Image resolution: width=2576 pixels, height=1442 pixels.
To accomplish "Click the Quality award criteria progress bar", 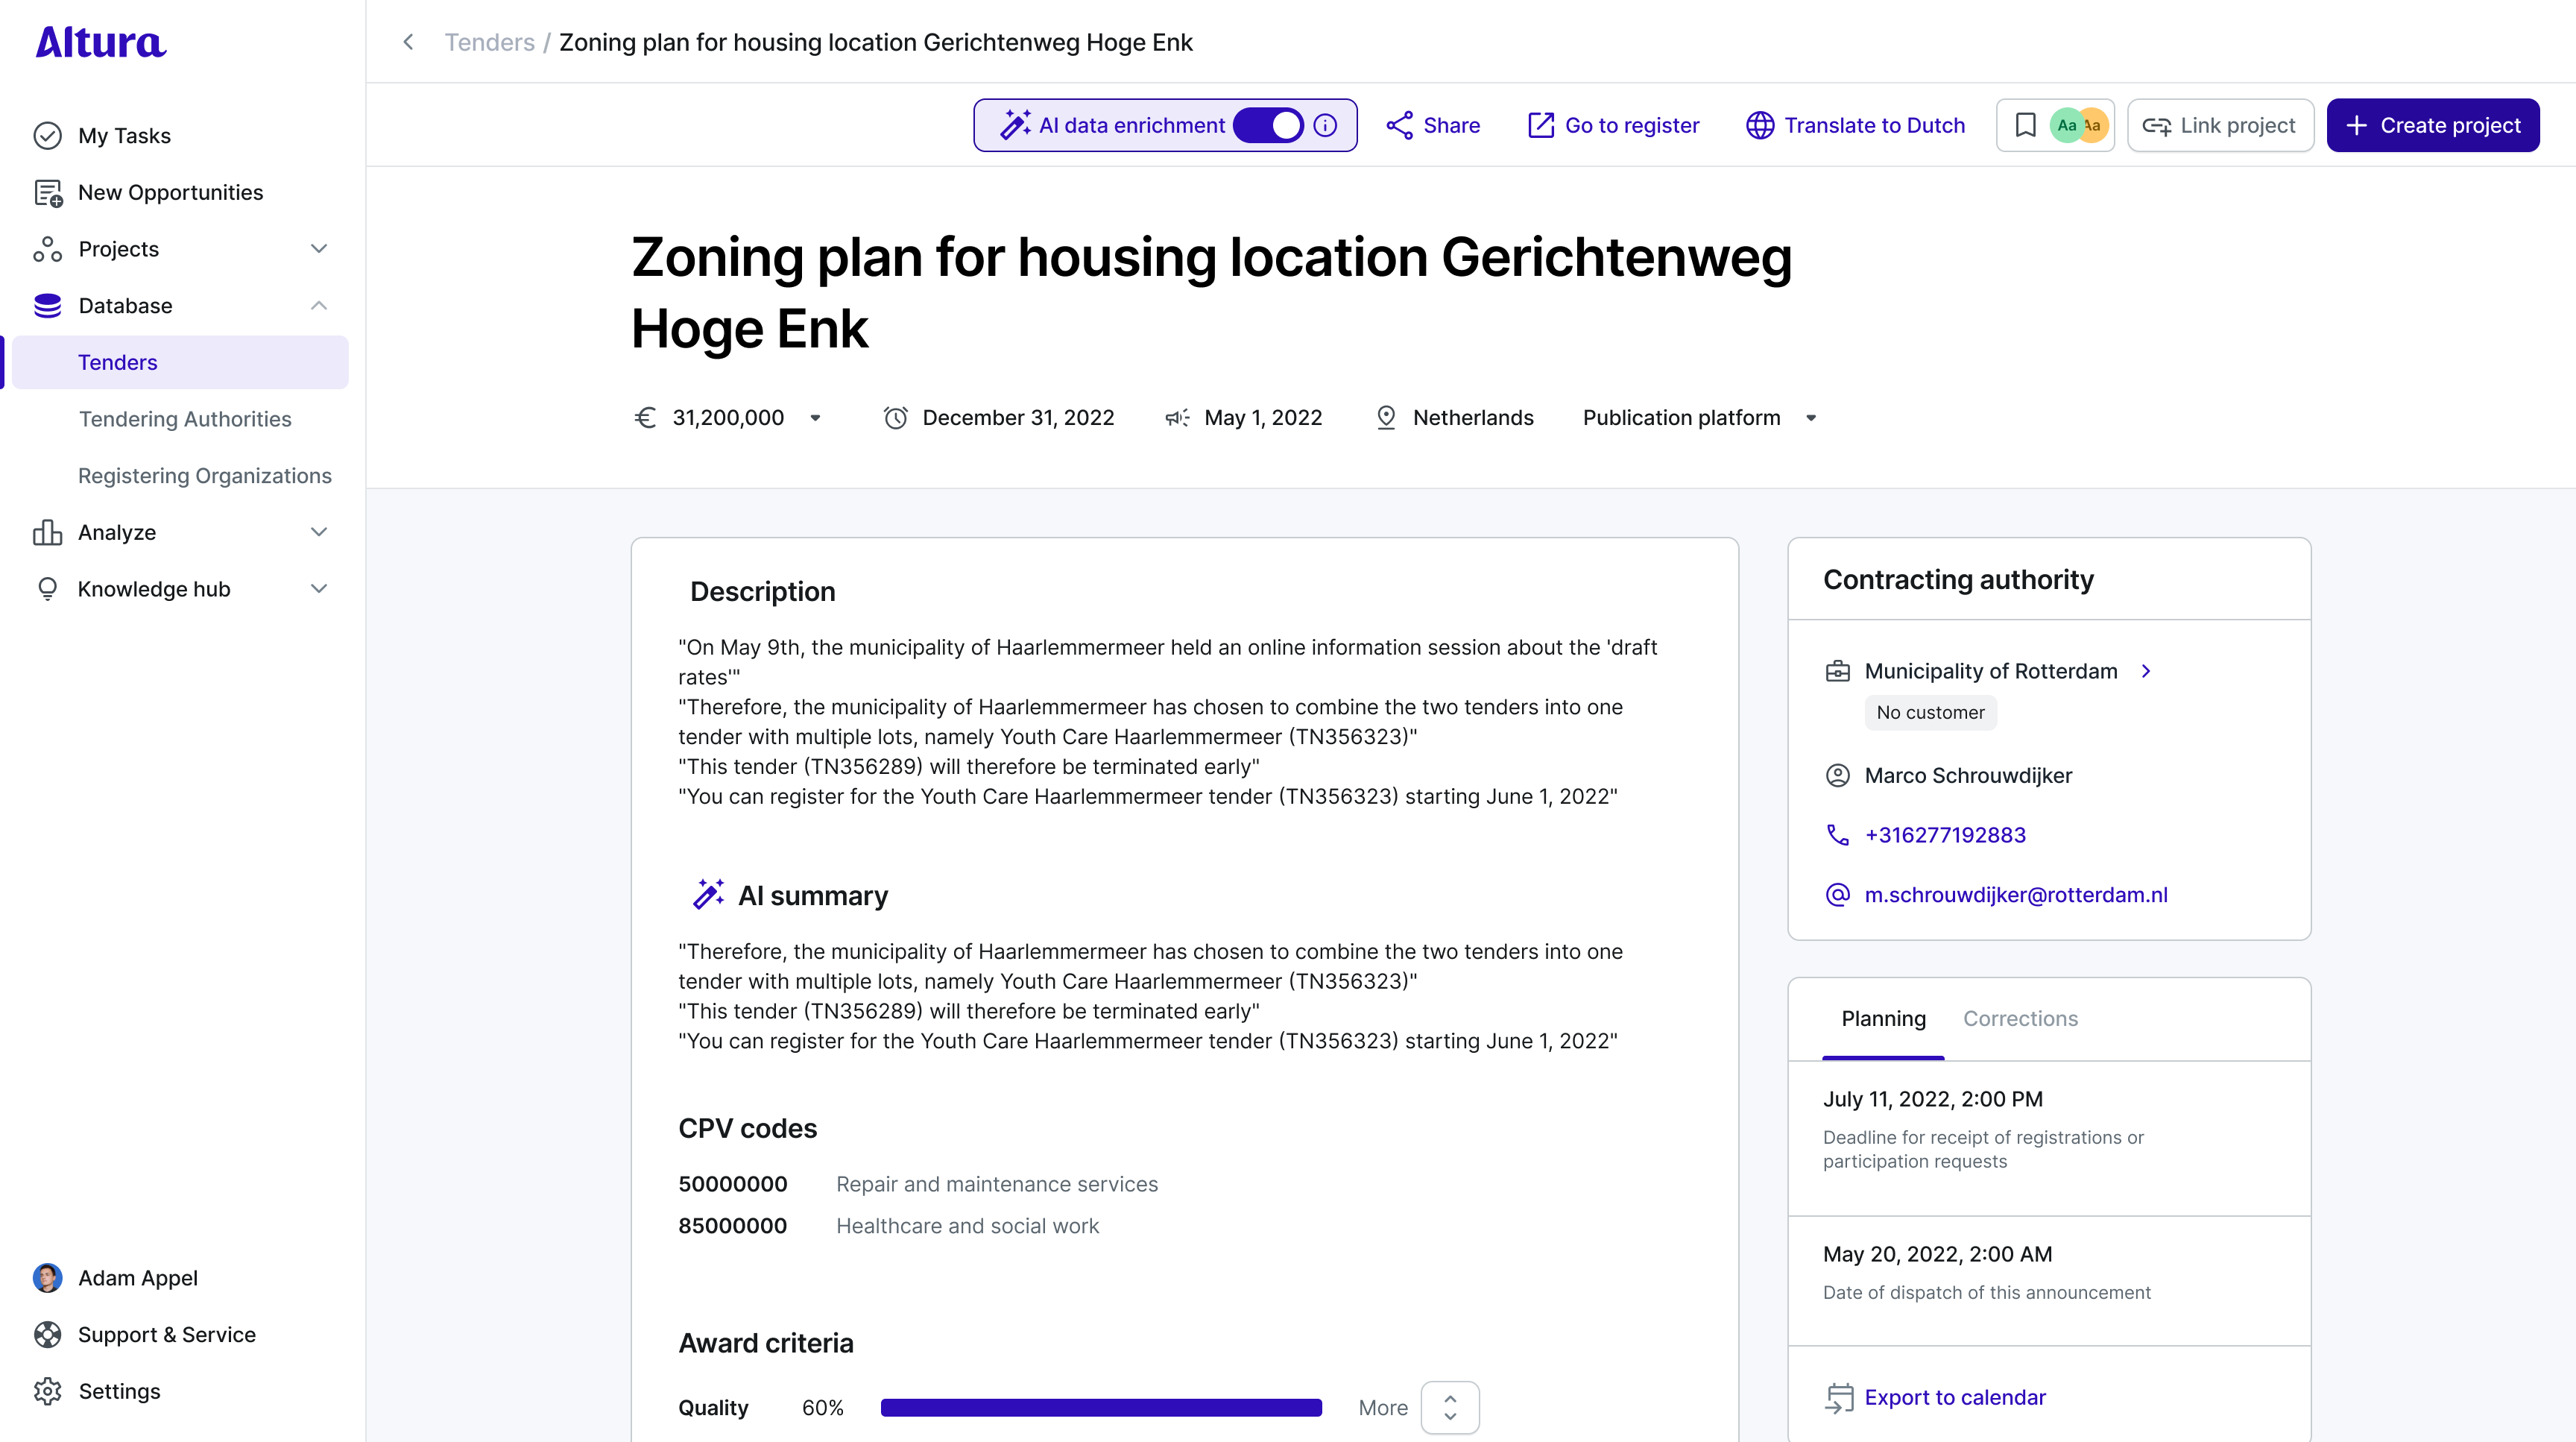I will [x=1101, y=1407].
